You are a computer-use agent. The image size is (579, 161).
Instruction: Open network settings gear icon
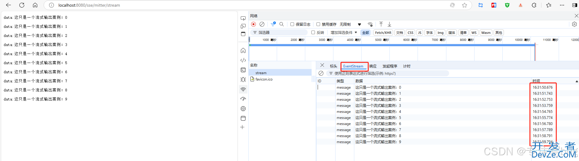[x=574, y=24]
